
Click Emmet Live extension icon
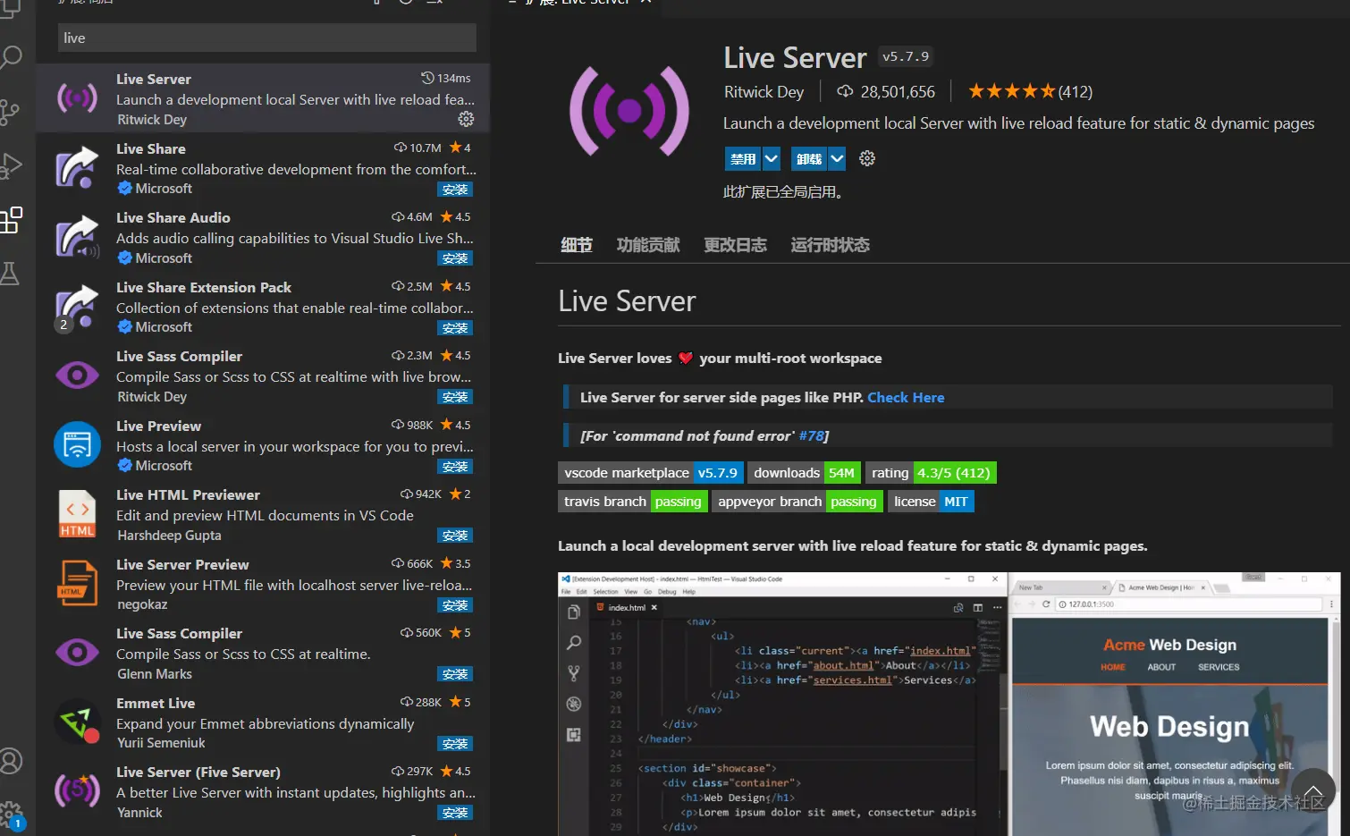tap(78, 722)
